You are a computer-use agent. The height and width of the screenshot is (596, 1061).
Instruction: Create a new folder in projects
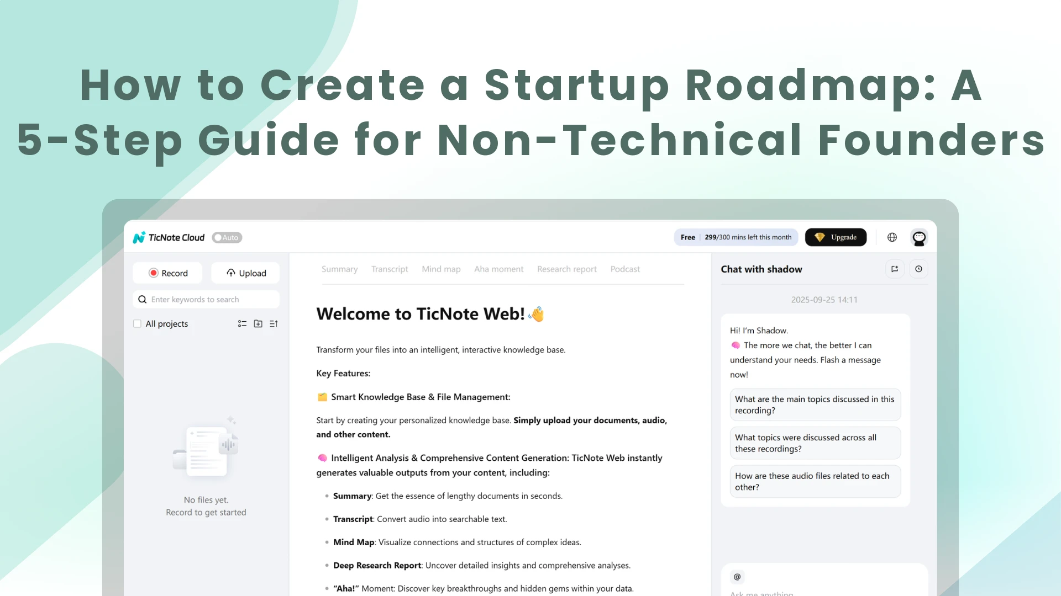pos(258,324)
